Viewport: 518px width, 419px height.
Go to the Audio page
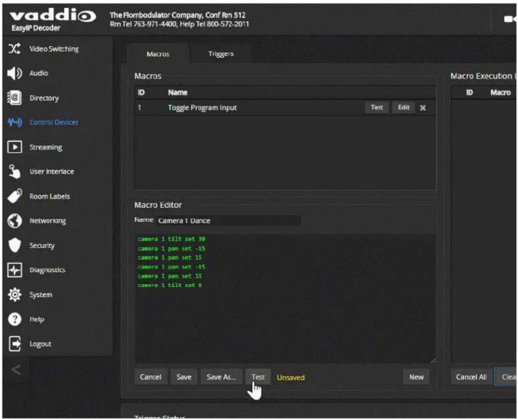(x=39, y=73)
